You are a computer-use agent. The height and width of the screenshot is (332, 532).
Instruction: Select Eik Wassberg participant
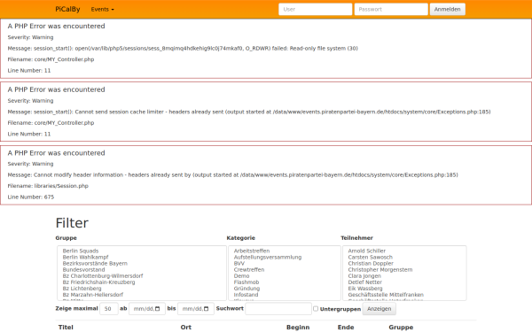[365, 289]
